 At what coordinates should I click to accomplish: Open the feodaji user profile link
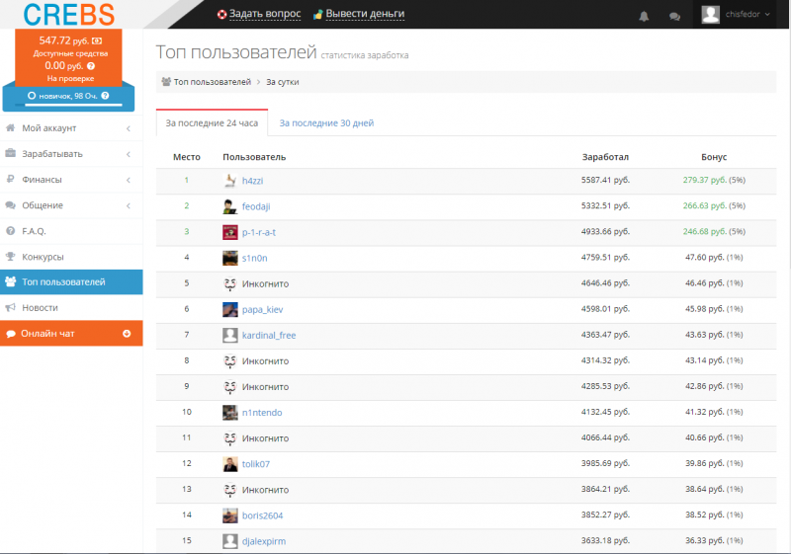[x=256, y=206]
